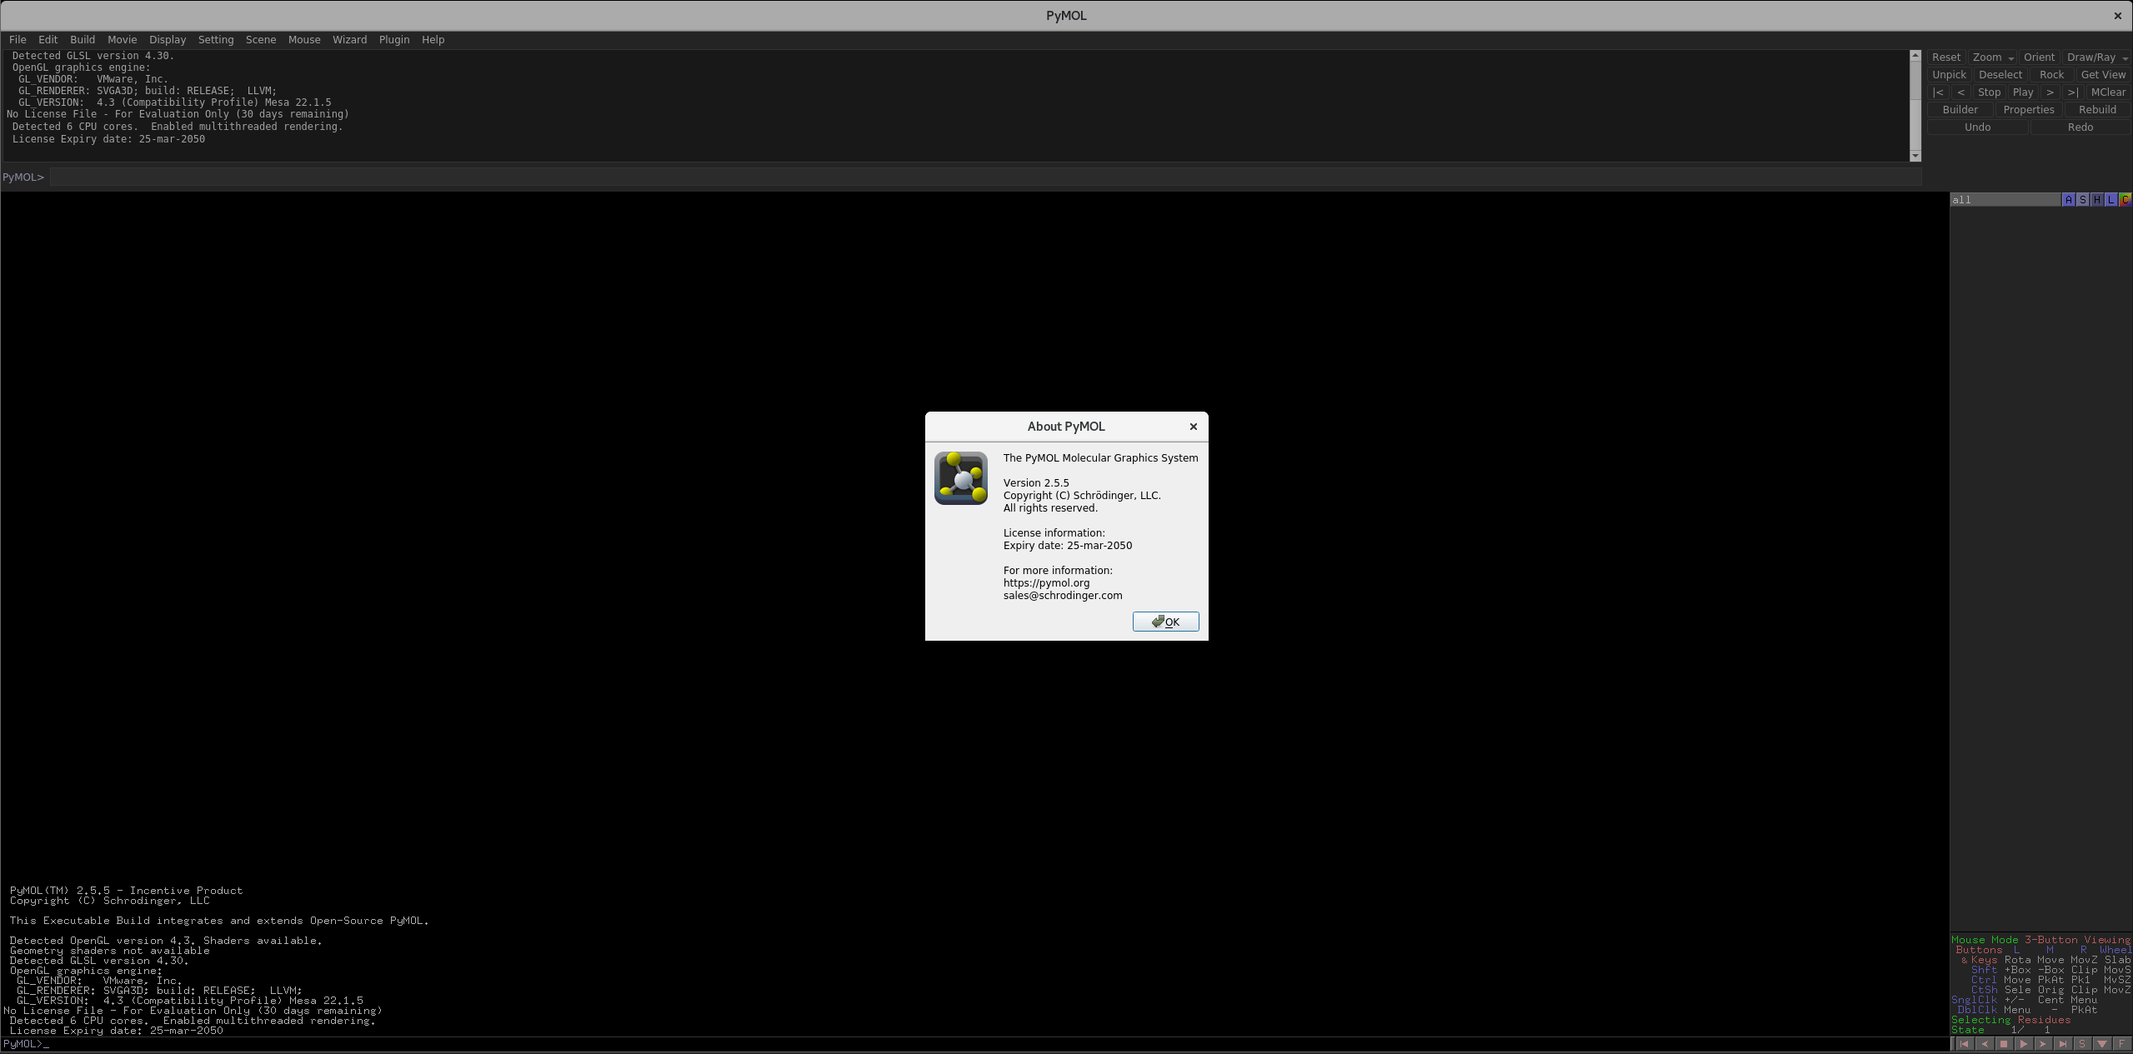This screenshot has width=2133, height=1054.
Task: Click the Draw/Ray button
Action: [2090, 57]
